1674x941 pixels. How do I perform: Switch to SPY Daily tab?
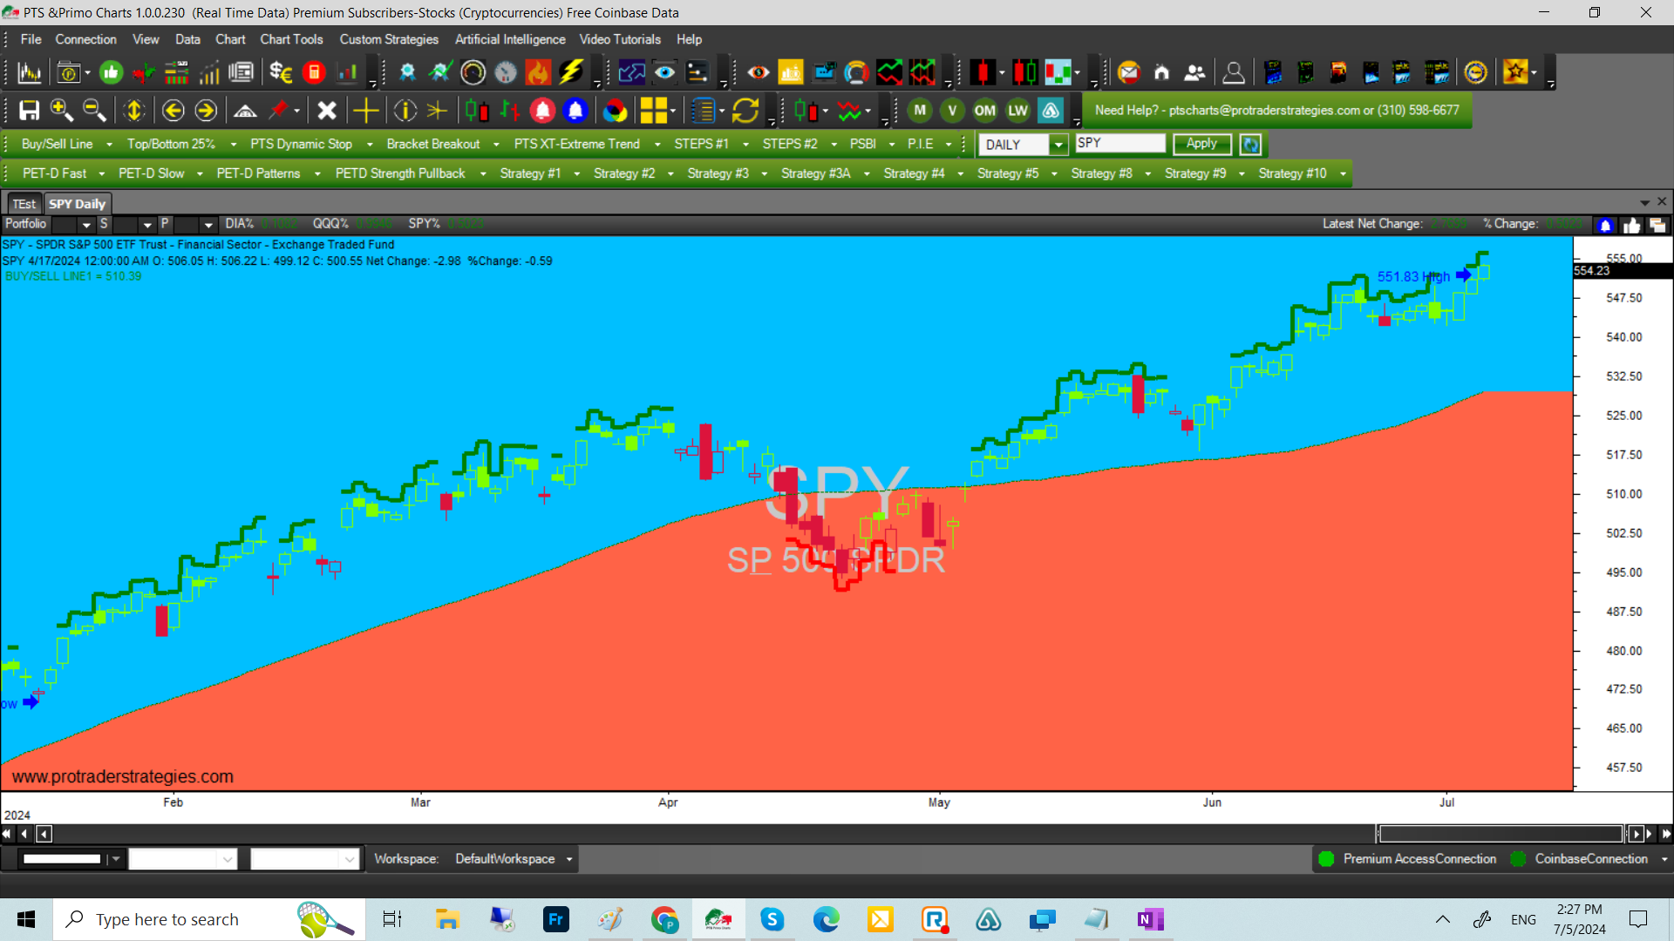pos(77,203)
